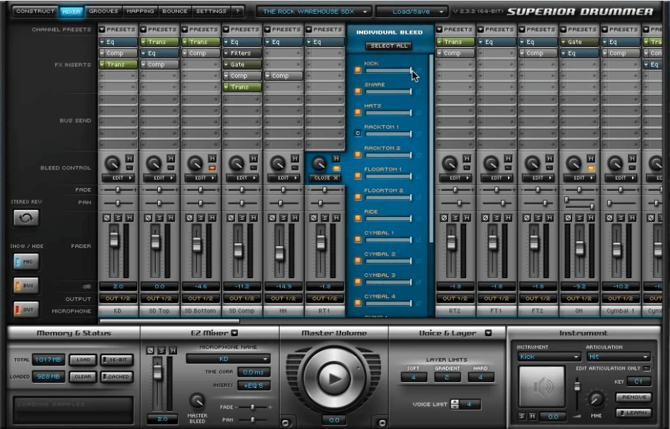Open the Articulation dropdown showing Hit
Viewport: 670px width, 429px height.
pyautogui.click(x=618, y=357)
